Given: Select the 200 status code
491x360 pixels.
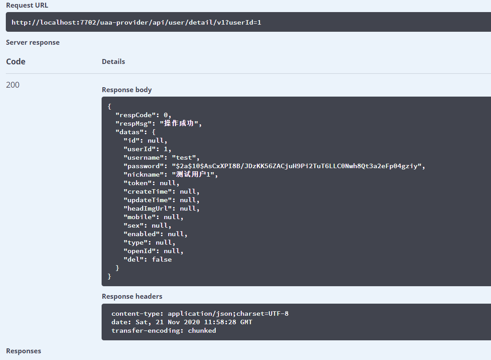Looking at the screenshot, I should point(13,85).
